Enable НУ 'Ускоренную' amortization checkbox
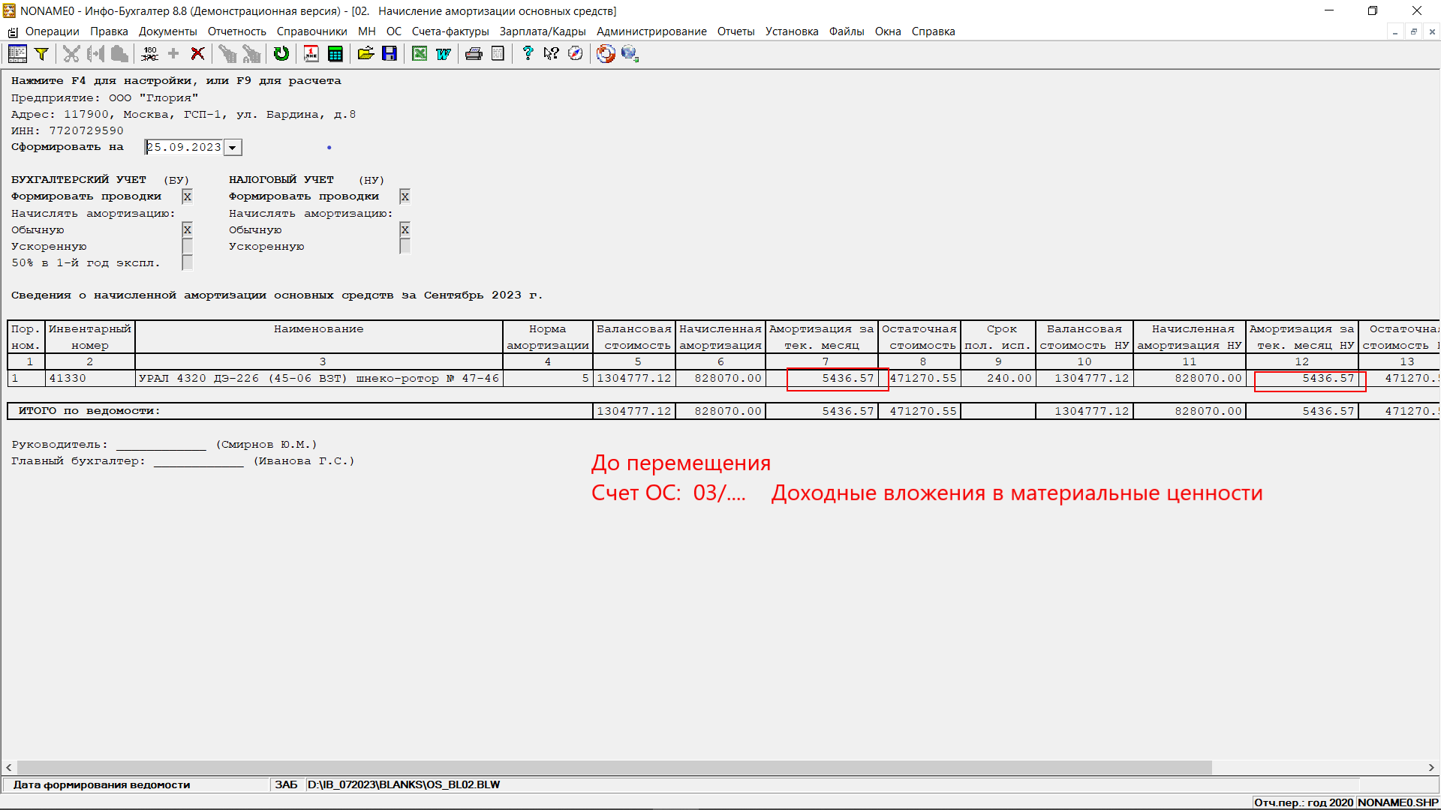 405,246
